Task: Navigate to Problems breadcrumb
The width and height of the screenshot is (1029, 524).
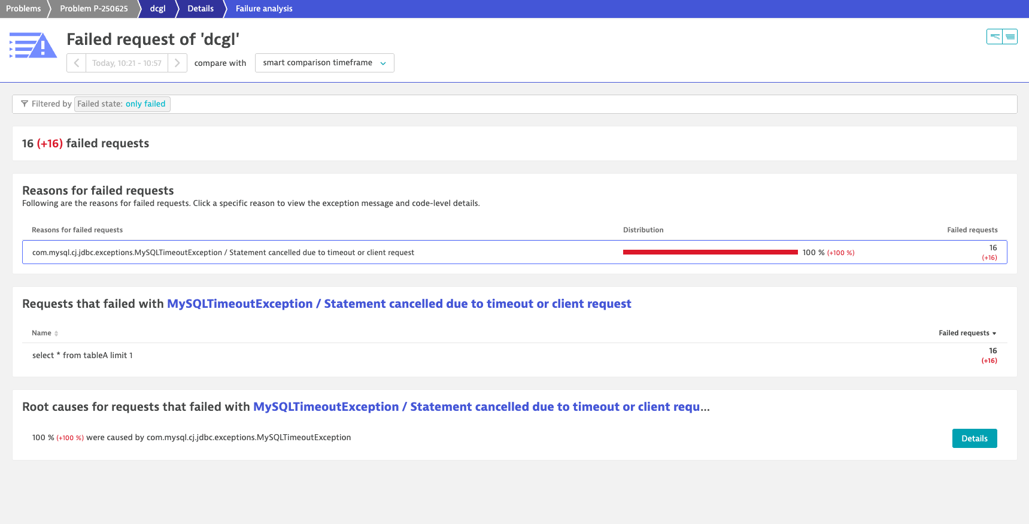Action: click(23, 8)
